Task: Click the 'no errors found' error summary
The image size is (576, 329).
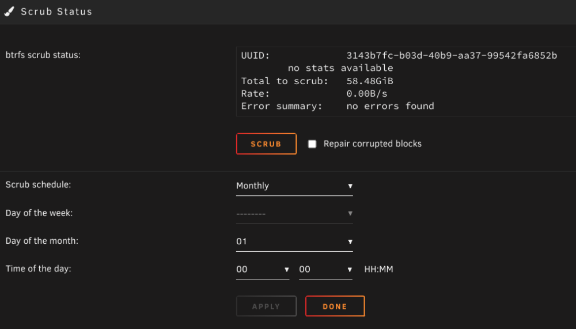Action: [x=390, y=106]
